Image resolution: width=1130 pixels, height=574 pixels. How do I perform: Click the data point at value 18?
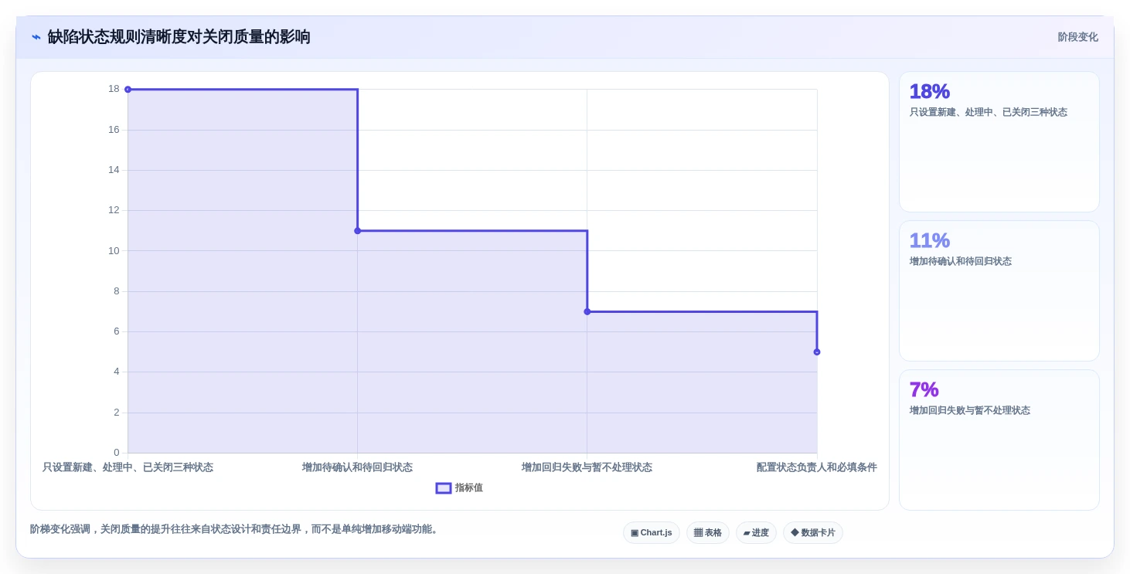click(x=128, y=90)
